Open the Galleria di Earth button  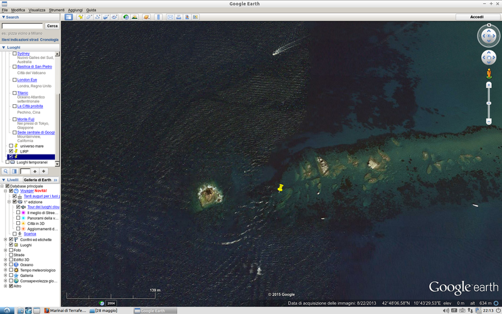coord(40,180)
